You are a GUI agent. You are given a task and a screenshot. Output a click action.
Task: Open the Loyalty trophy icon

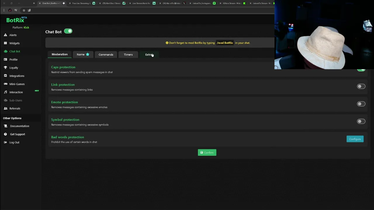[5, 68]
